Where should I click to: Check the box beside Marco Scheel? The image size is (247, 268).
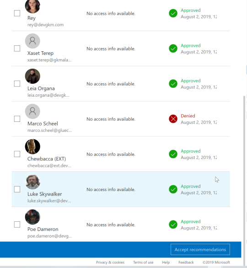[x=17, y=119]
